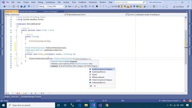Viewport: 192px width, 108px height.
Task: Select VideoCompressorCategory in IntelliSense list
Action: click(x=102, y=80)
